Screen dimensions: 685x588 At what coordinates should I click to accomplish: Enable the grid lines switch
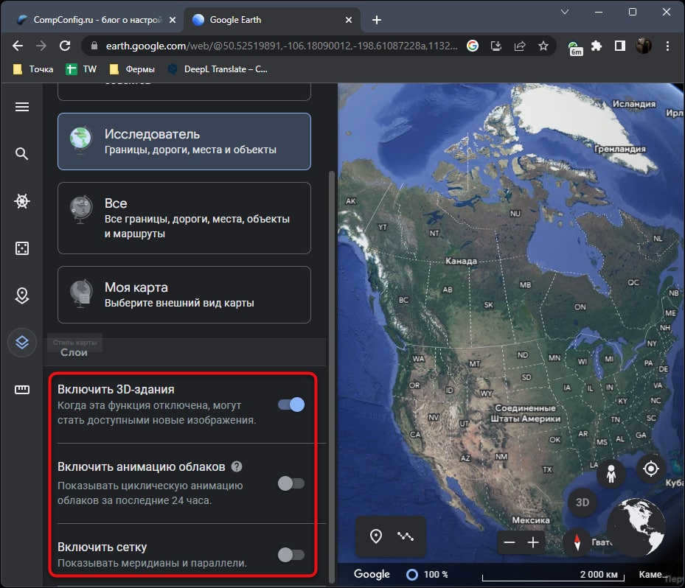coord(291,554)
